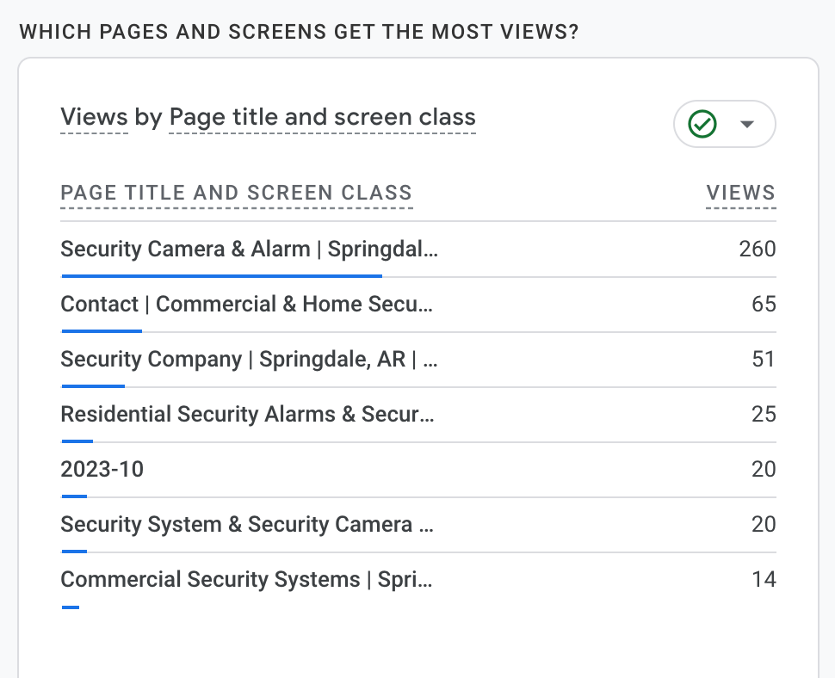Select the Contact | Commercial & Home row

(246, 305)
